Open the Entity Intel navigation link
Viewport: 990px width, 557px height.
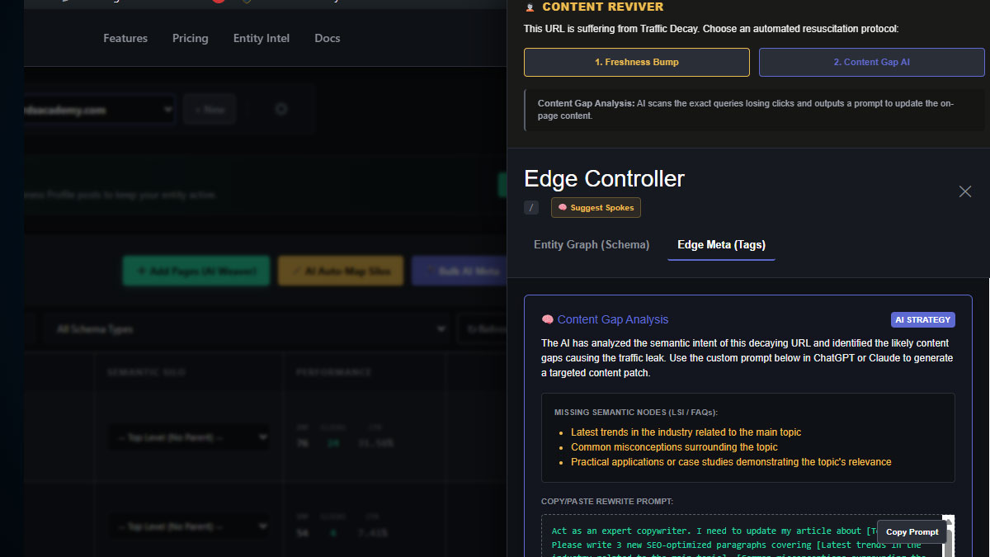tap(262, 38)
